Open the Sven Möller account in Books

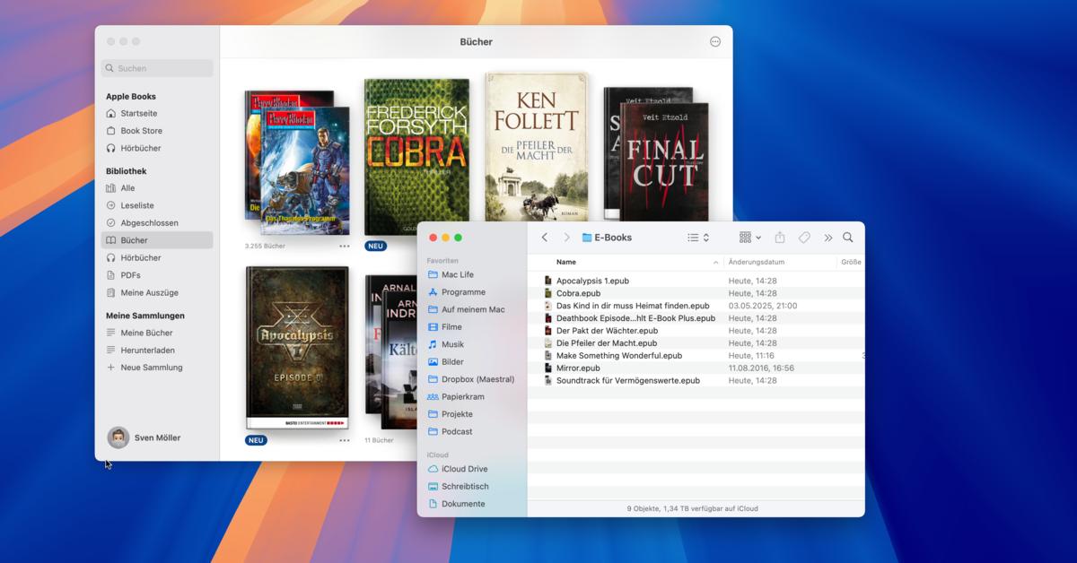[x=144, y=437]
